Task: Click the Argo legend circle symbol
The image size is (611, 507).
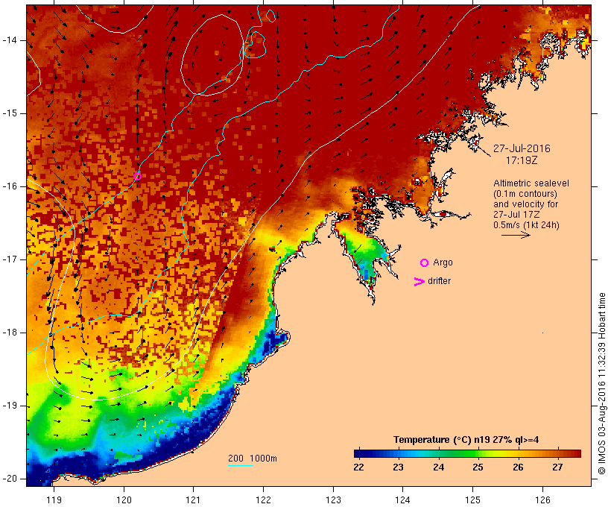Action: pyautogui.click(x=425, y=263)
